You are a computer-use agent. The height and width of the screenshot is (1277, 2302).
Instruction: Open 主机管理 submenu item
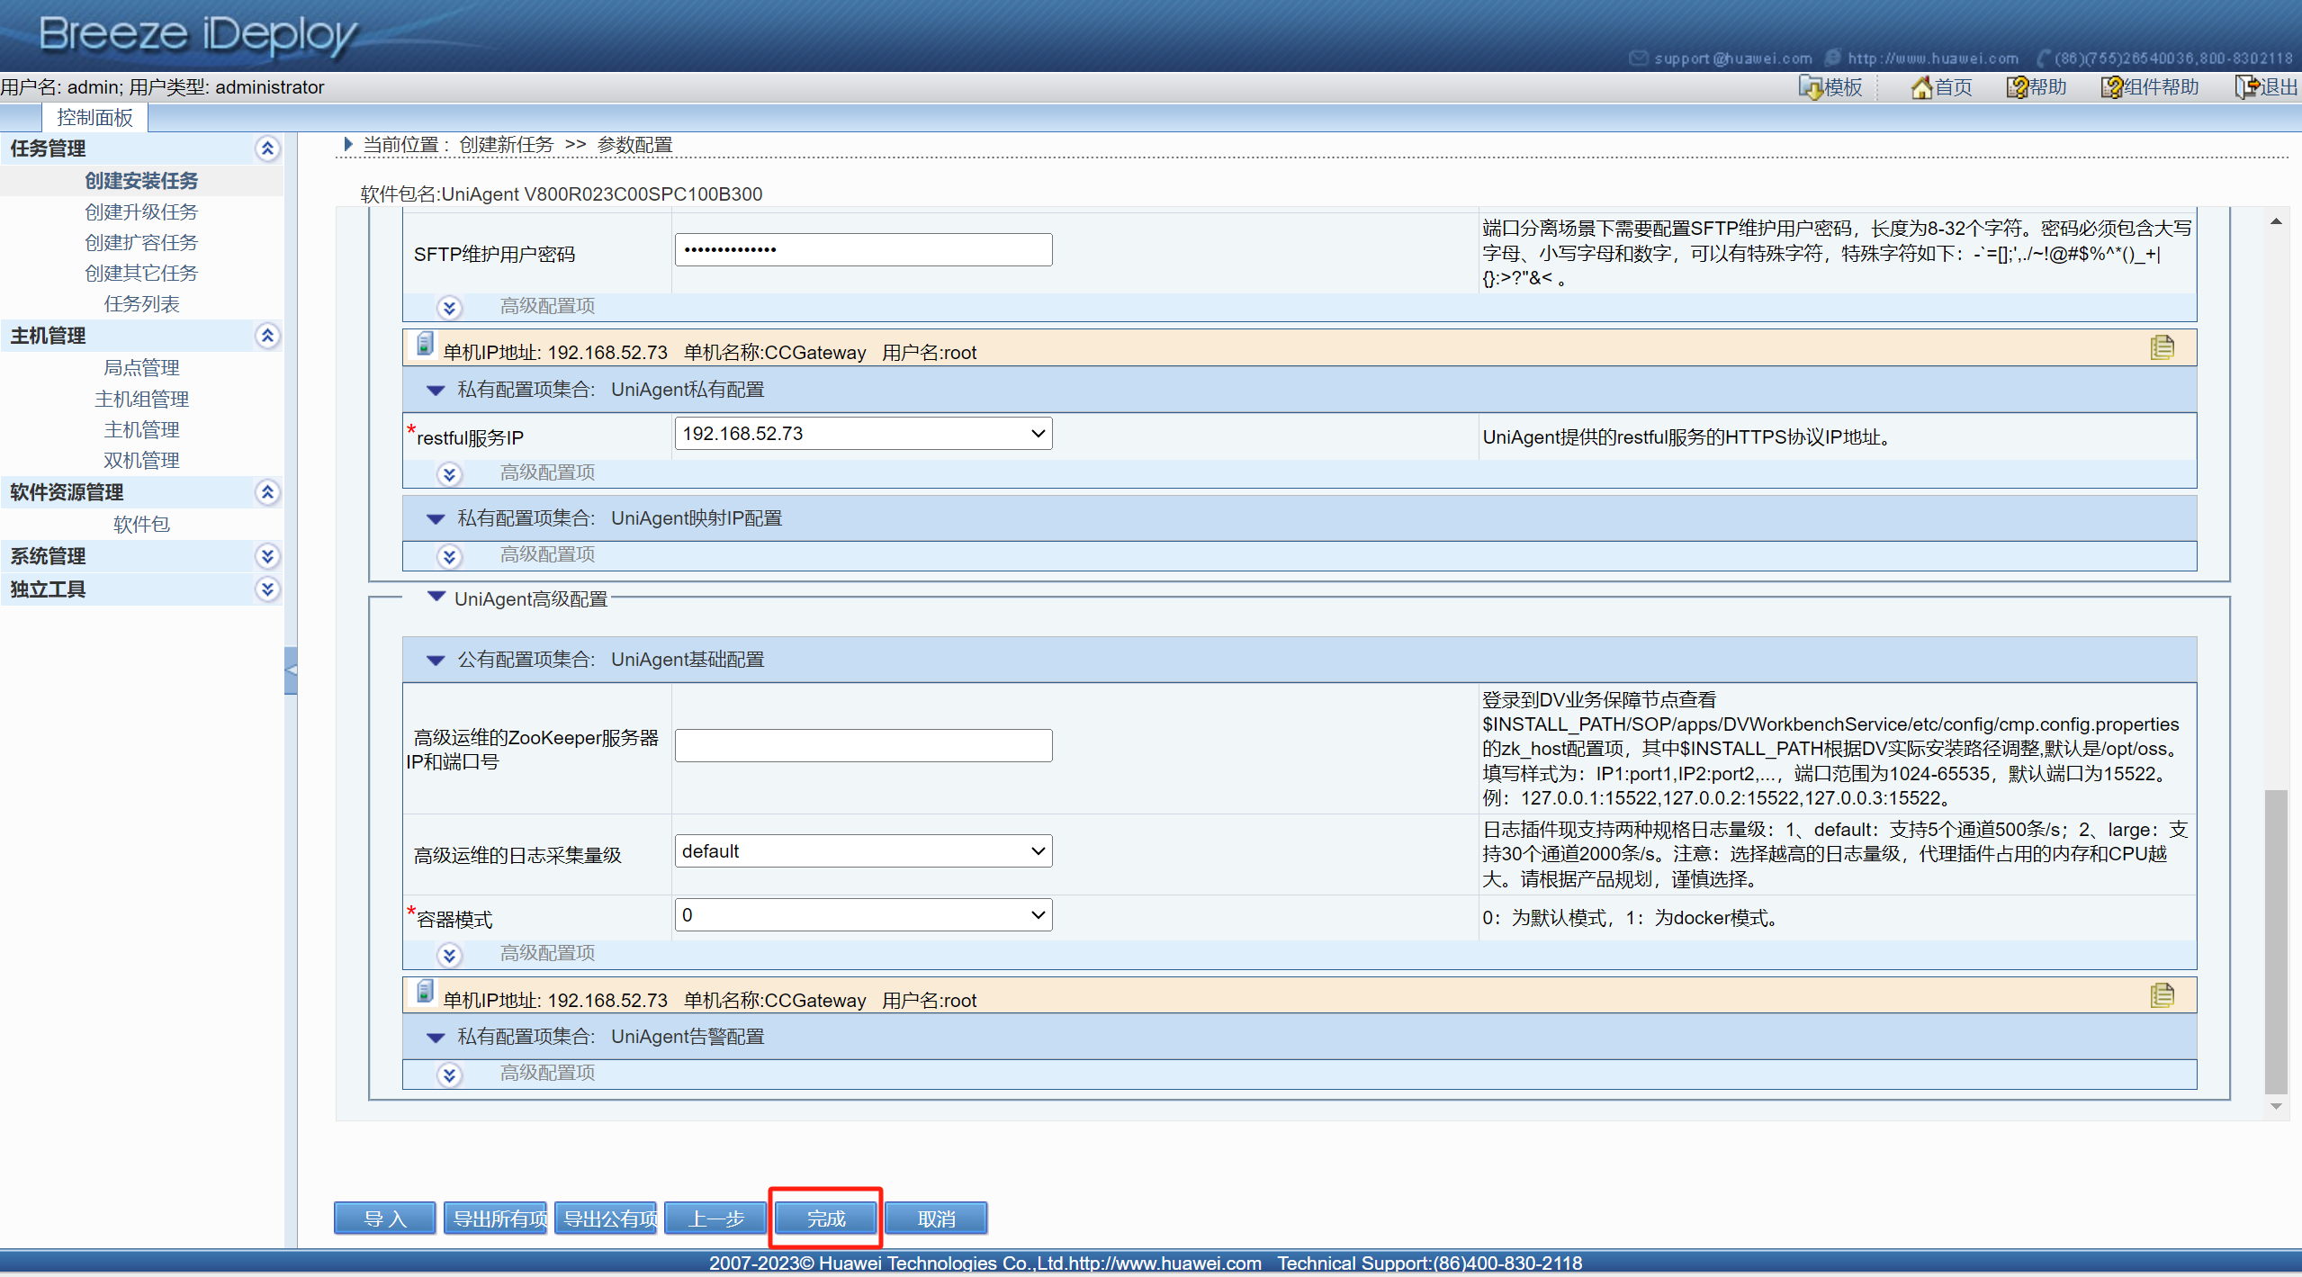141,429
